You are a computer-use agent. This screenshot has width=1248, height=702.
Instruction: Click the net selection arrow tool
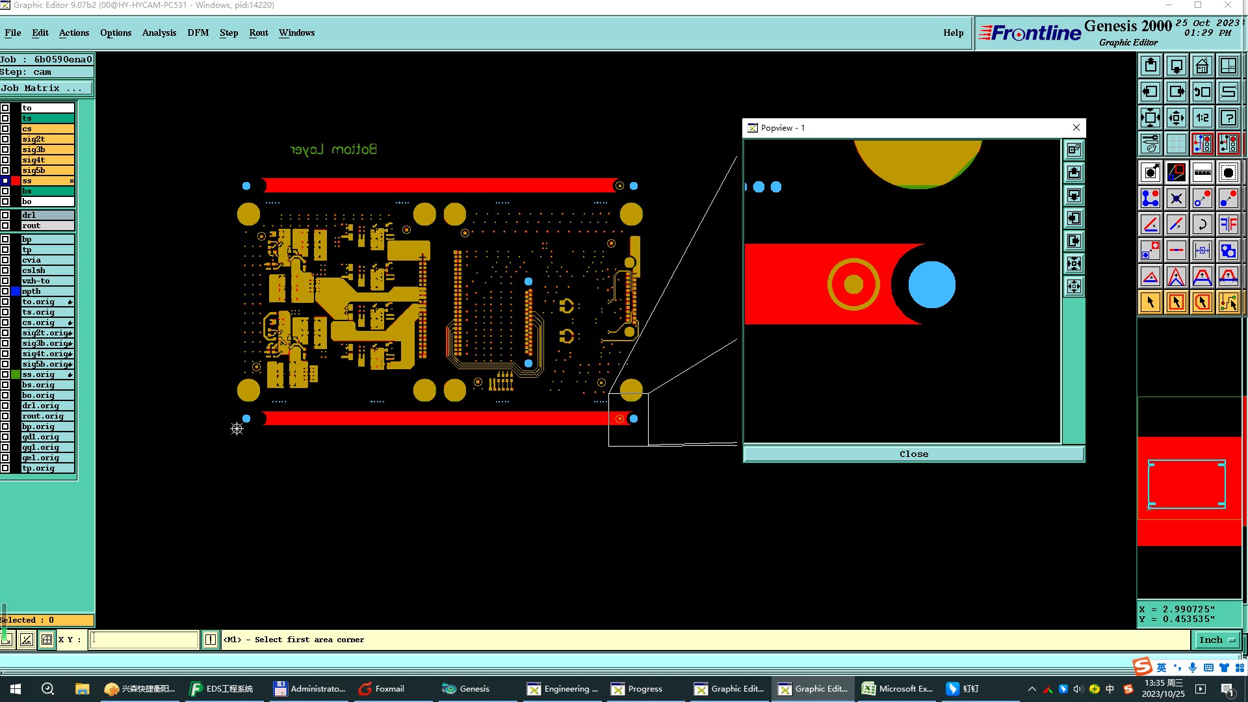(1228, 302)
